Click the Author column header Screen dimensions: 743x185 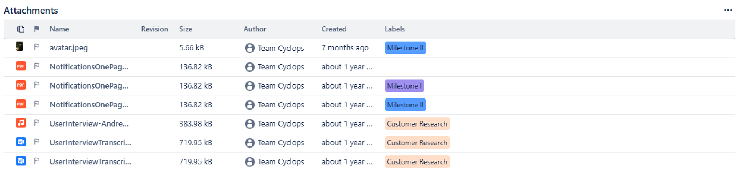coord(255,29)
